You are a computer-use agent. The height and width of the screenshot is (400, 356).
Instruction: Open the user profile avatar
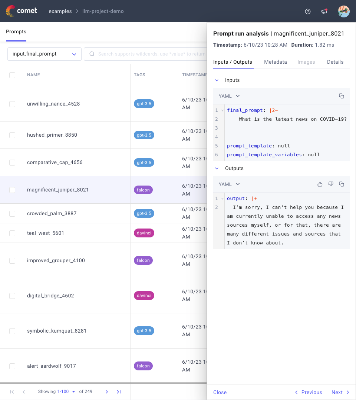(x=343, y=11)
